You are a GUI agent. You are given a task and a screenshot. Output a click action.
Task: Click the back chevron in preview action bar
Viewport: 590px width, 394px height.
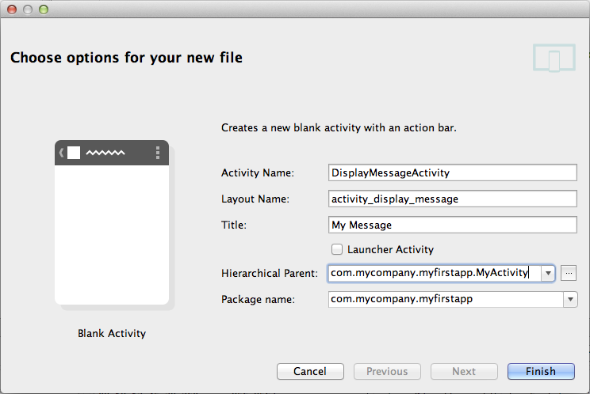coord(62,153)
